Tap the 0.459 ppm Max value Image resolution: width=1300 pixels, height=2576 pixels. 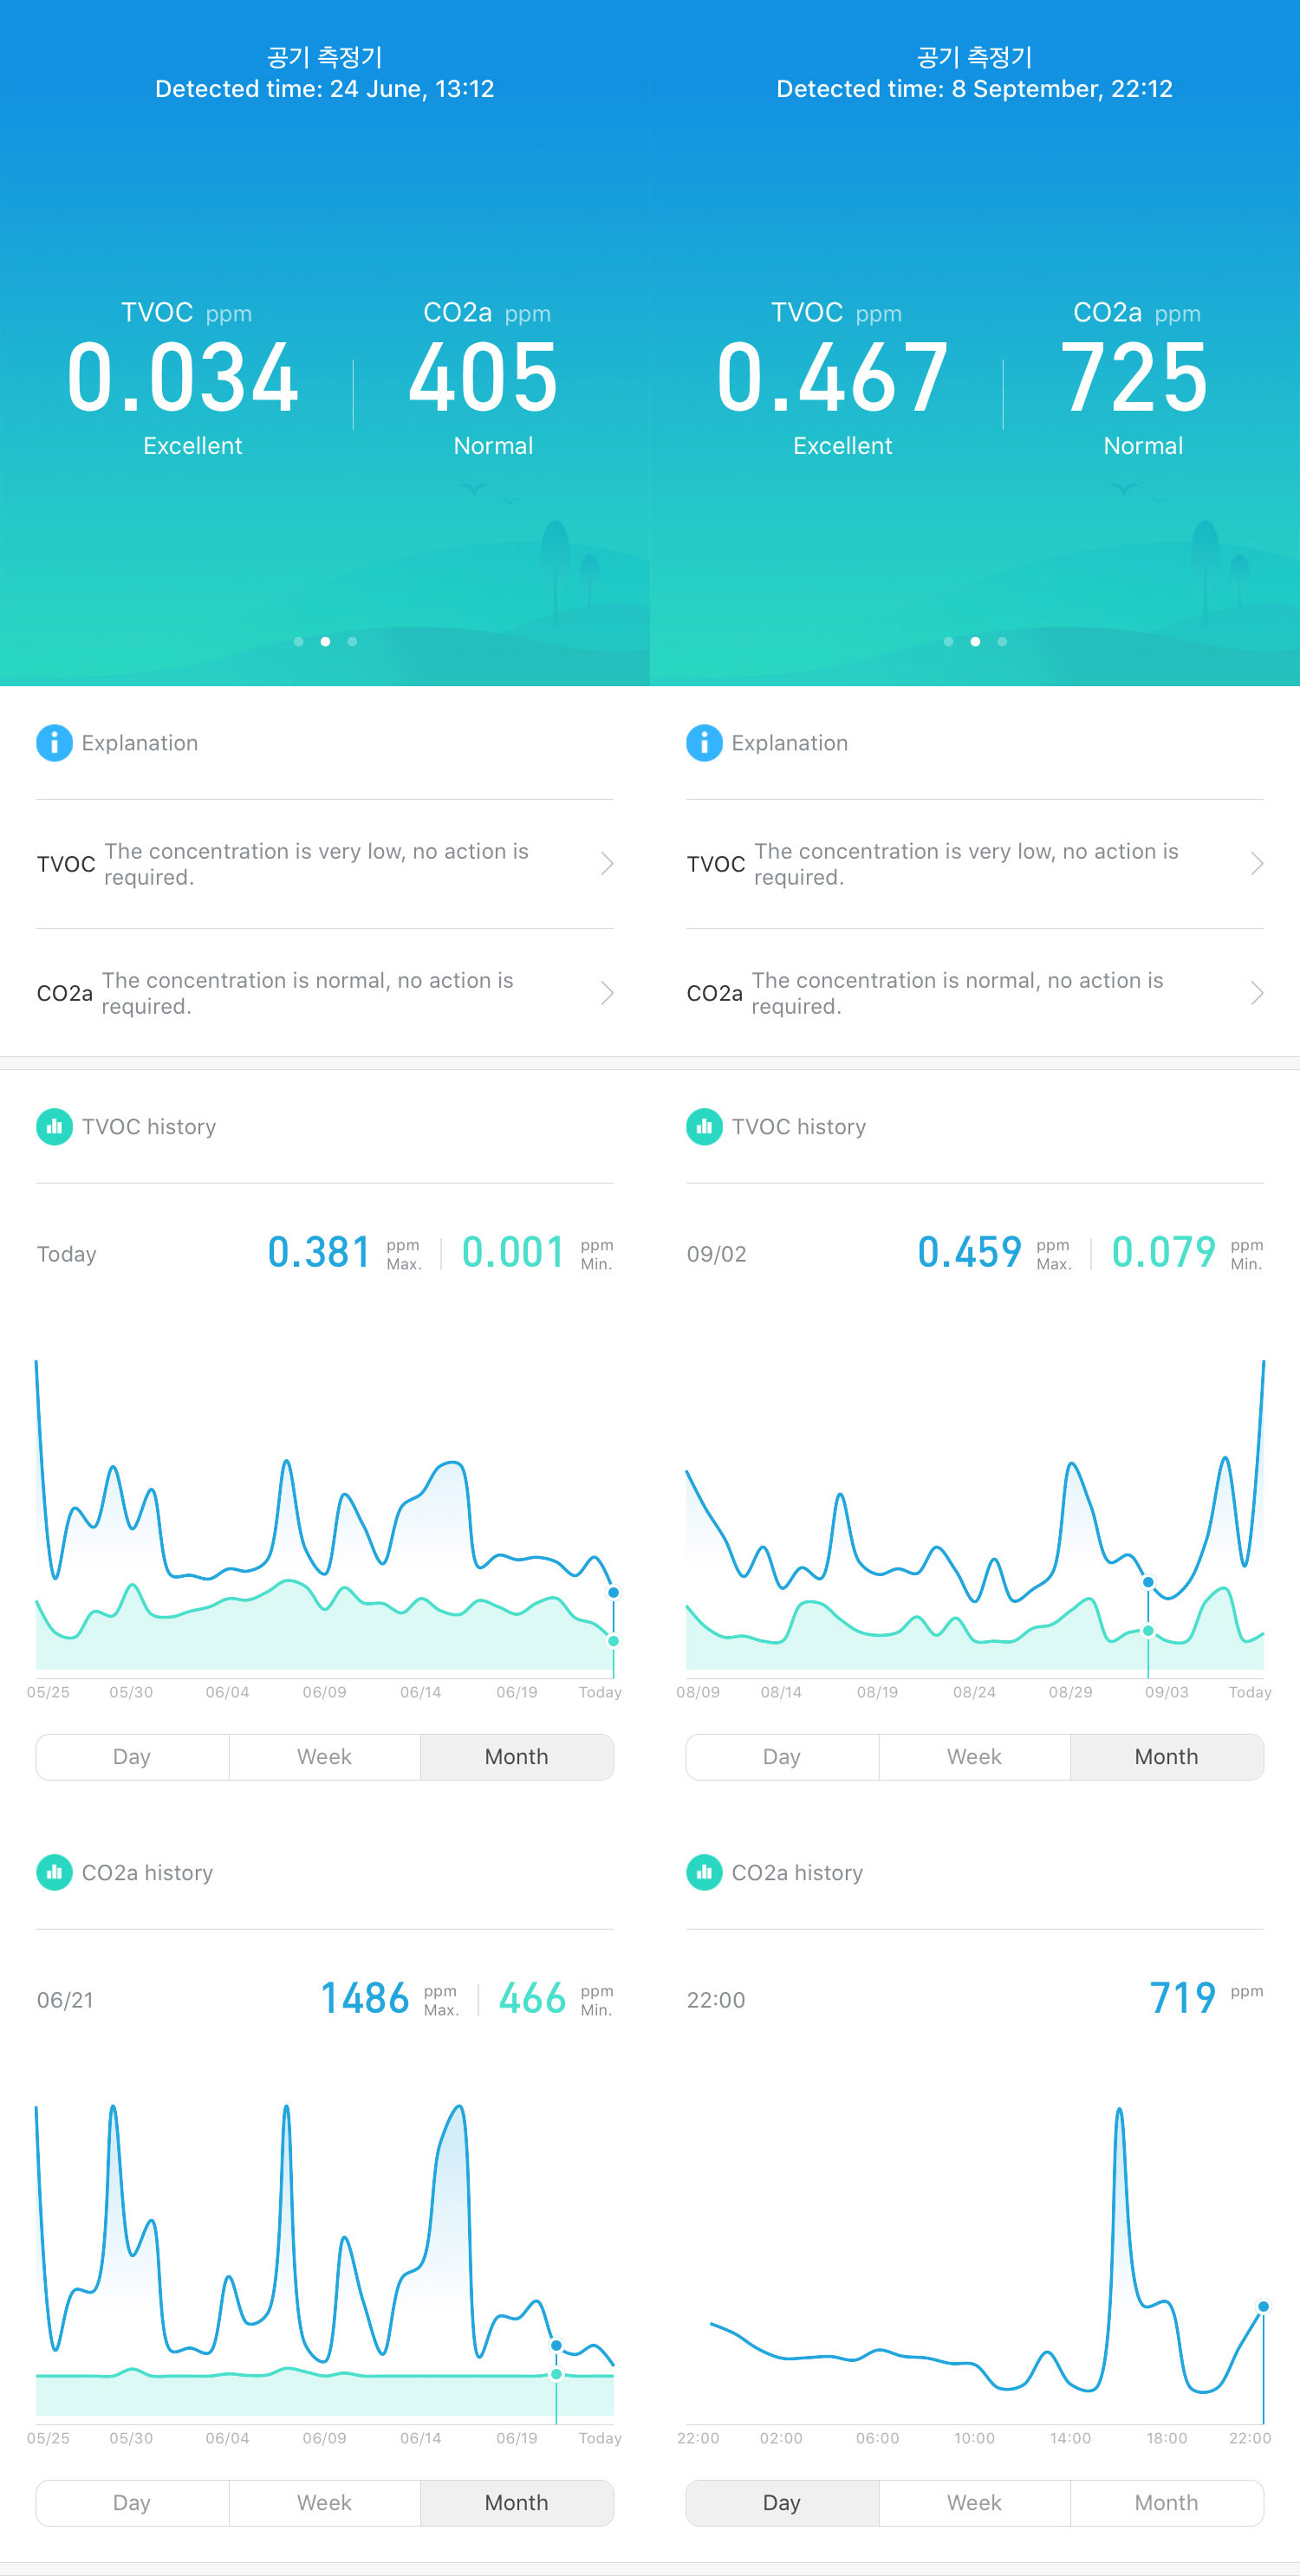[x=970, y=1253]
